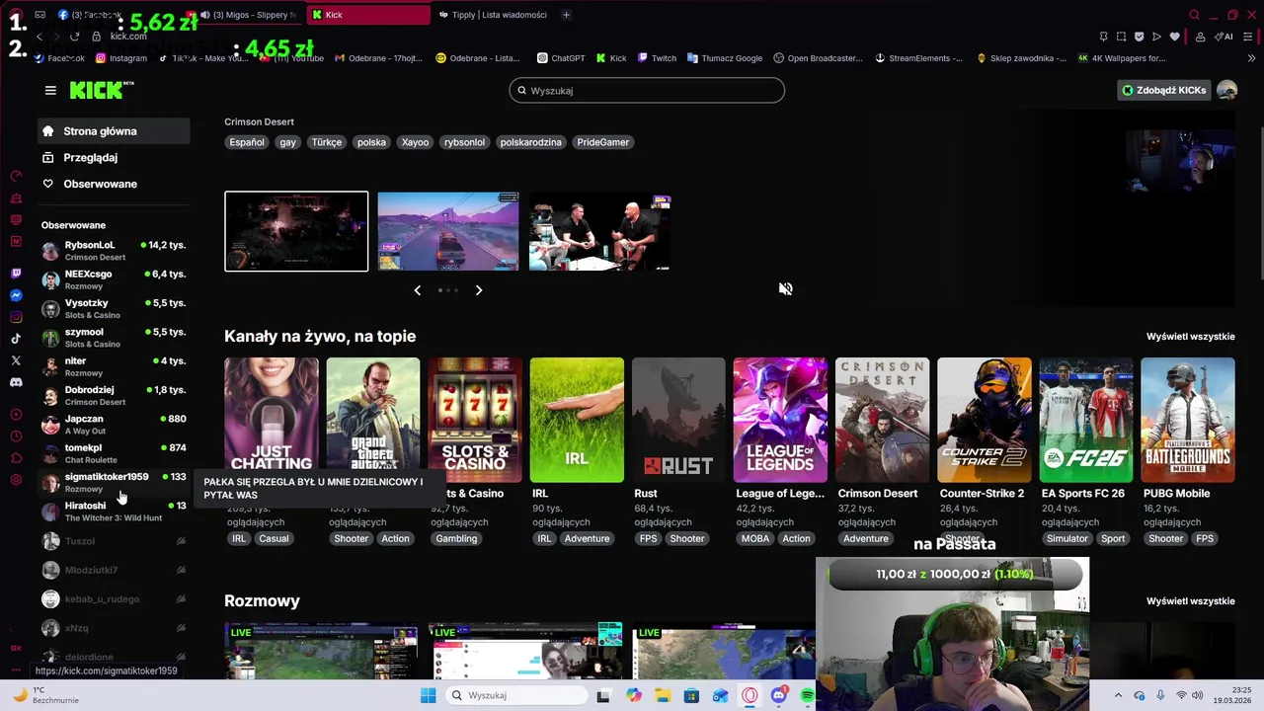Go back in browser history
The width and height of the screenshot is (1264, 711).
(39, 37)
